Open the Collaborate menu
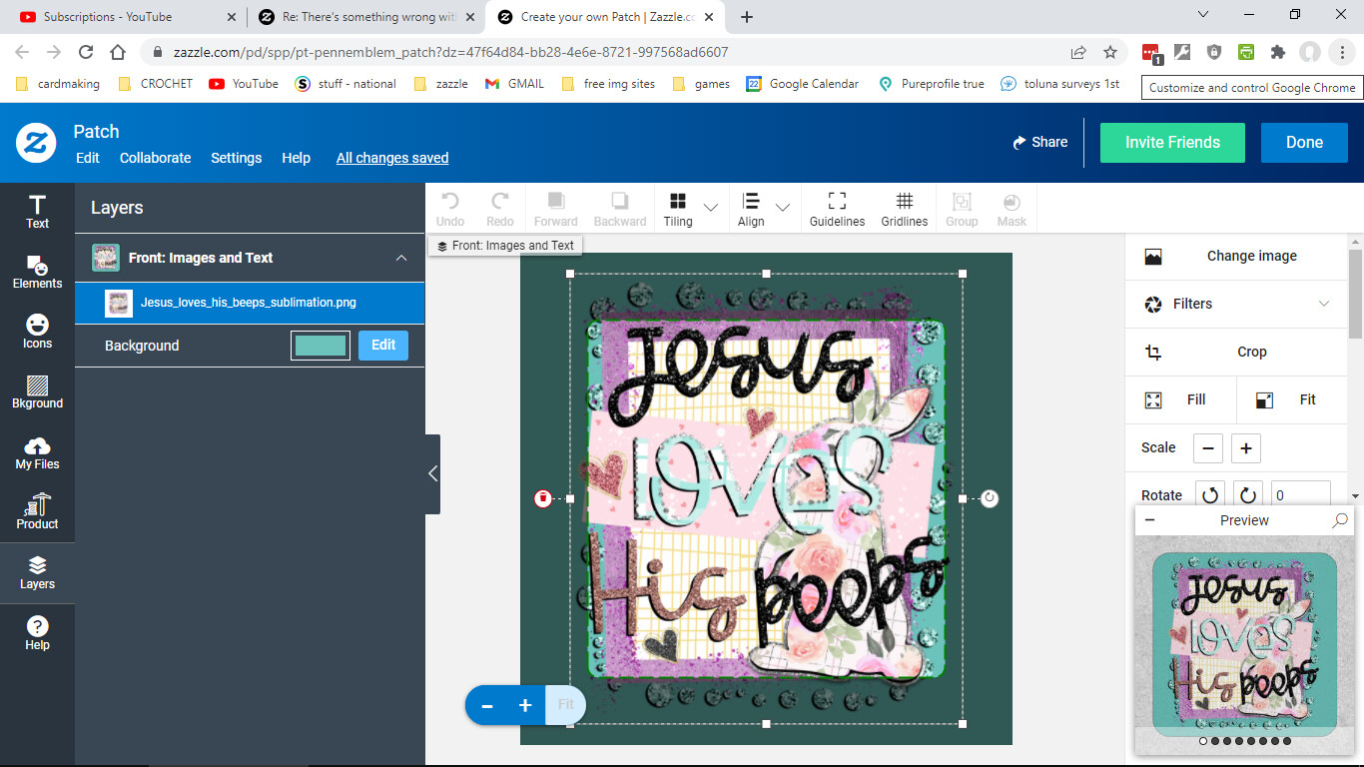The image size is (1364, 767). [x=155, y=158]
